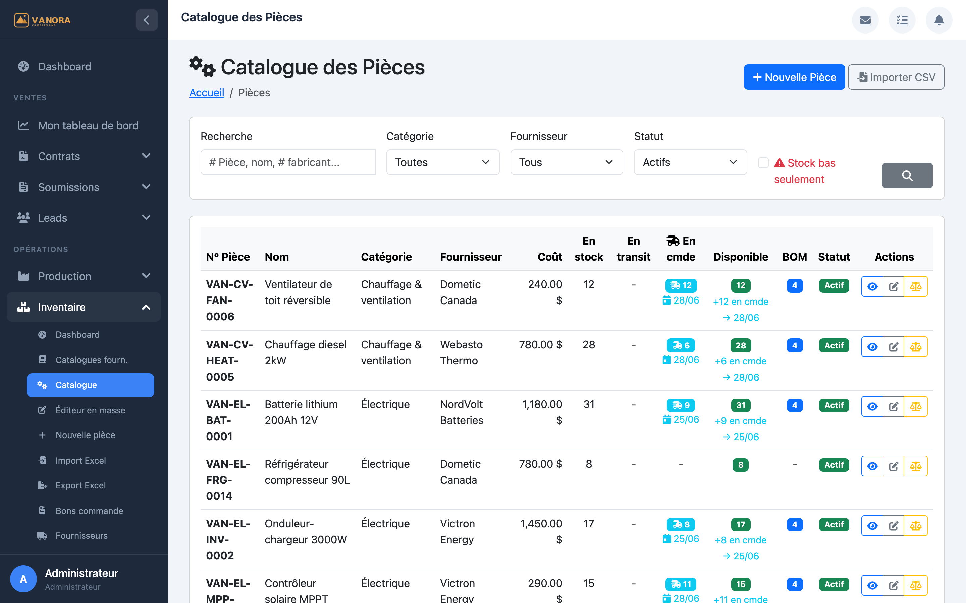Click the Vanora Campervans logo
The height and width of the screenshot is (603, 966).
42,20
